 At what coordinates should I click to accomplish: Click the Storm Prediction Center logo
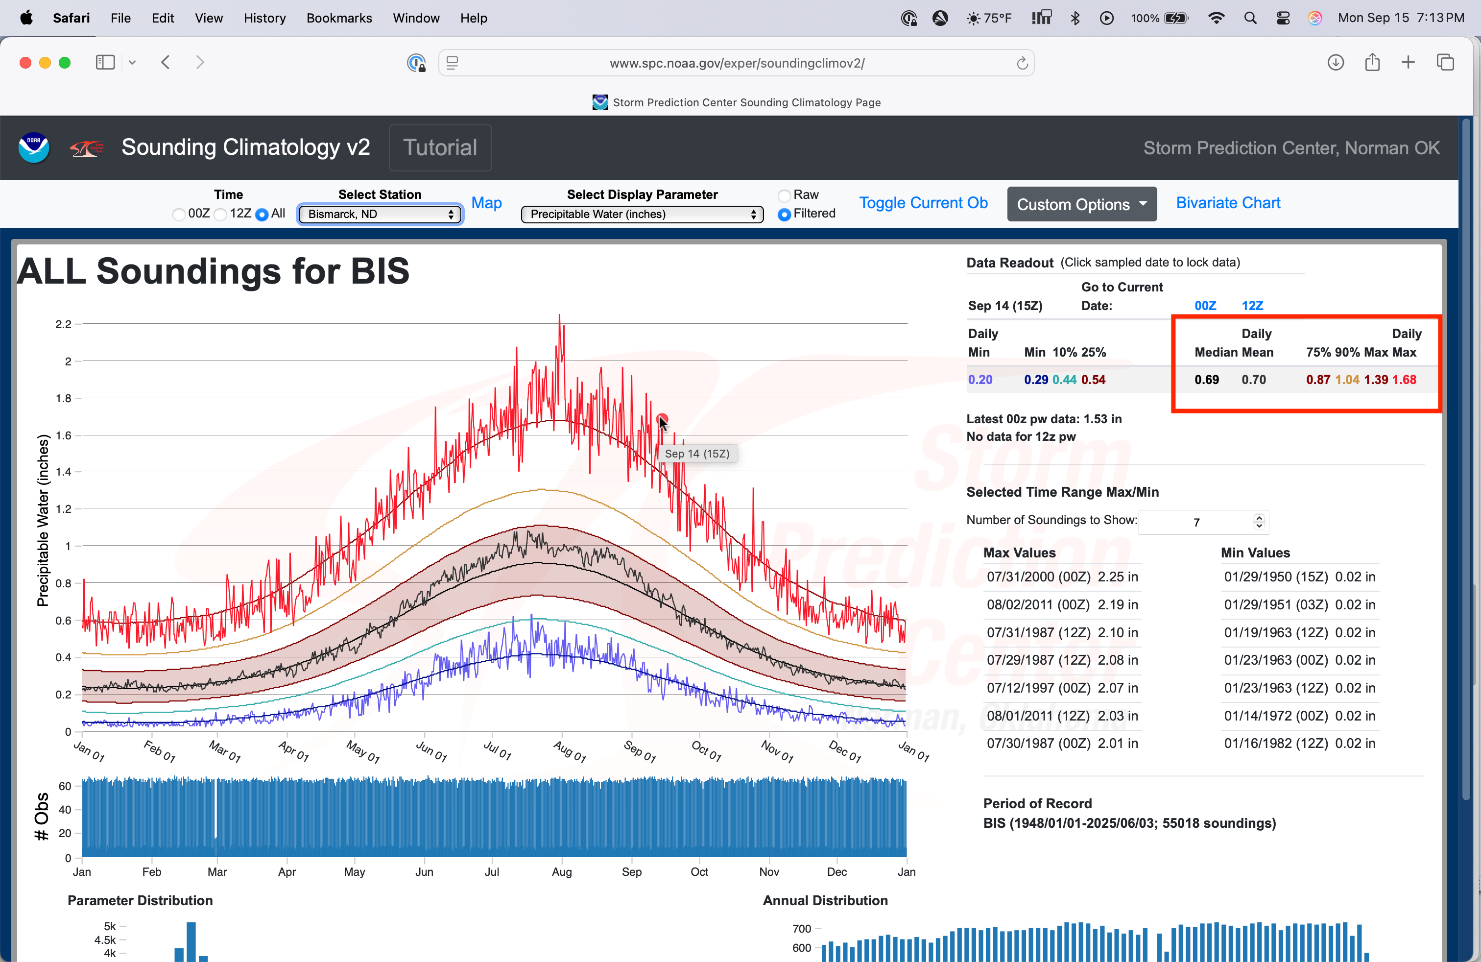pyautogui.click(x=87, y=148)
